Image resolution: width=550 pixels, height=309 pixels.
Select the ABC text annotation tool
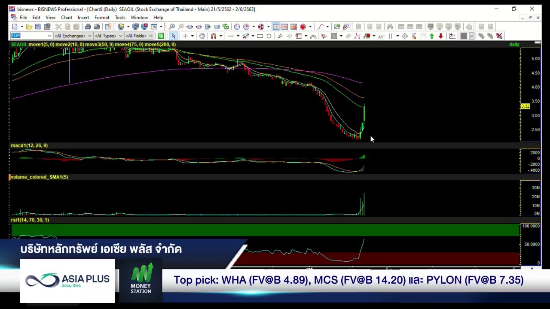tap(381, 36)
